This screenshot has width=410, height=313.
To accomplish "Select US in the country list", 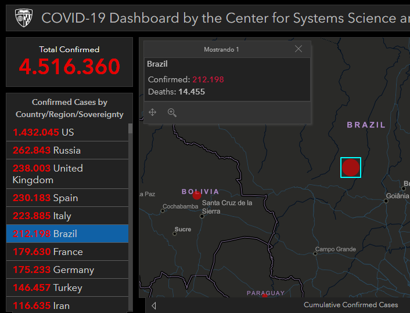I will click(67, 132).
